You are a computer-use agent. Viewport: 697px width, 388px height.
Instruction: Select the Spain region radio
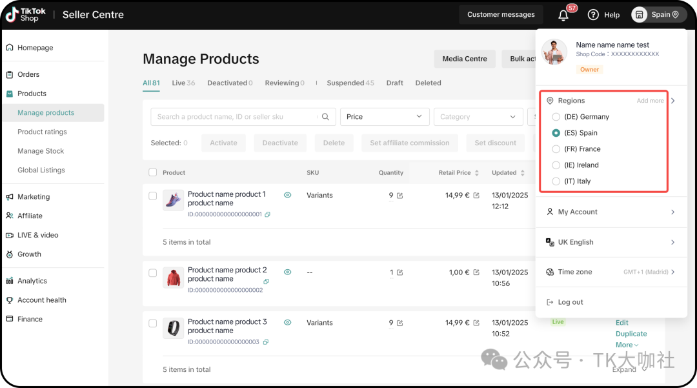pos(556,133)
